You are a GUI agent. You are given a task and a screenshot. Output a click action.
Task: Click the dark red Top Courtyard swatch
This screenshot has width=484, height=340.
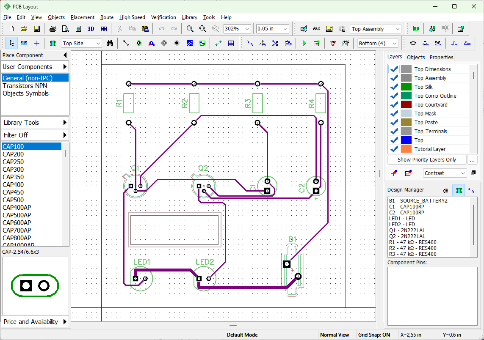(406, 104)
